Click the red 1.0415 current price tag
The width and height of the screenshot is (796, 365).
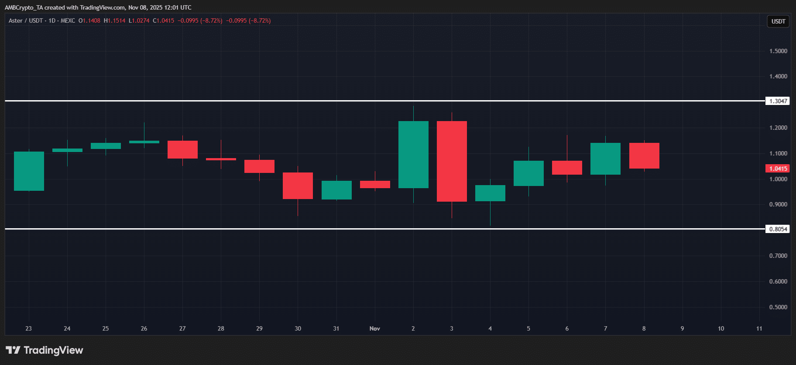778,169
